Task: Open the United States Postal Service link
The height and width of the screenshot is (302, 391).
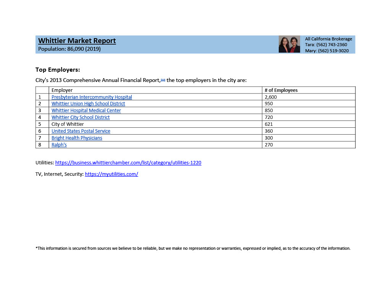Action: click(x=81, y=131)
